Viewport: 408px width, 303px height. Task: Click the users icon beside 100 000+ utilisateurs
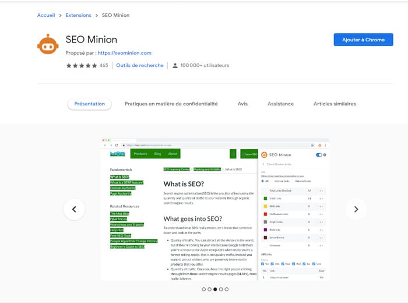(175, 66)
